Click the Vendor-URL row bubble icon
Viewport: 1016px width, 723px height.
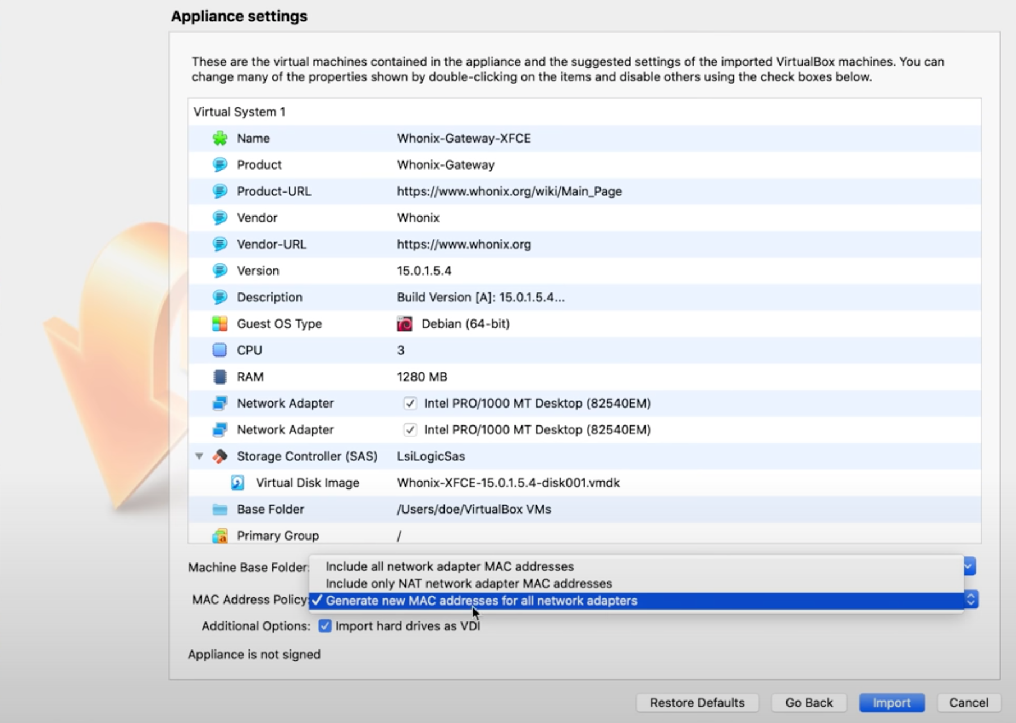click(219, 244)
